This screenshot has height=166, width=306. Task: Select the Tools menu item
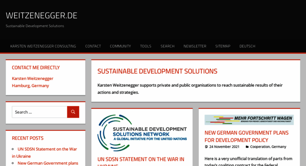click(x=146, y=46)
